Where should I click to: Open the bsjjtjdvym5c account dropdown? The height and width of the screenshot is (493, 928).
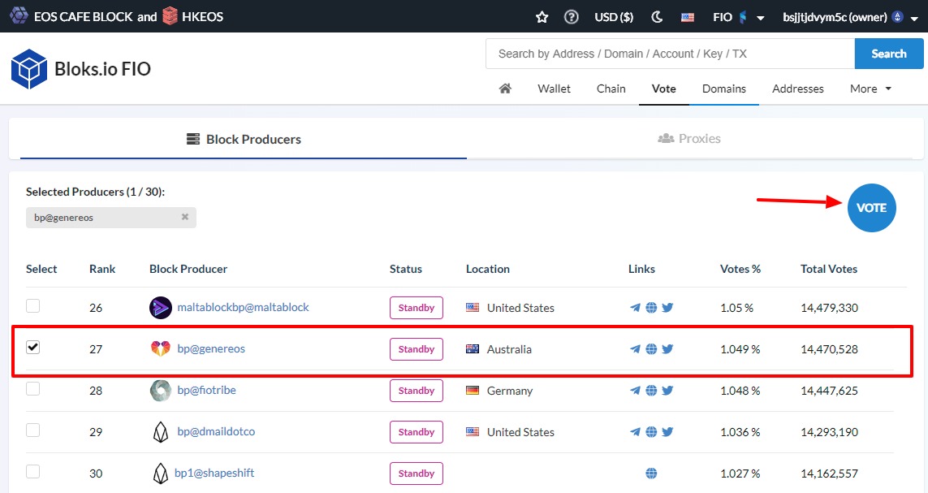coord(850,17)
